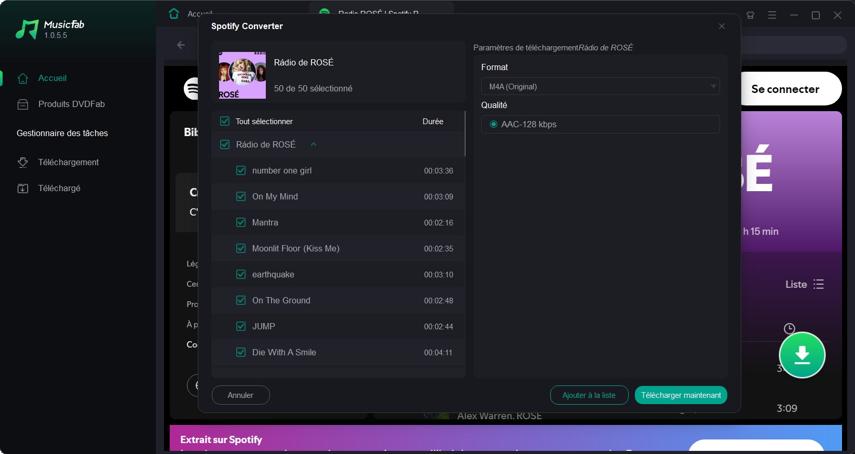Click the Annuler button
The width and height of the screenshot is (855, 454).
[241, 395]
